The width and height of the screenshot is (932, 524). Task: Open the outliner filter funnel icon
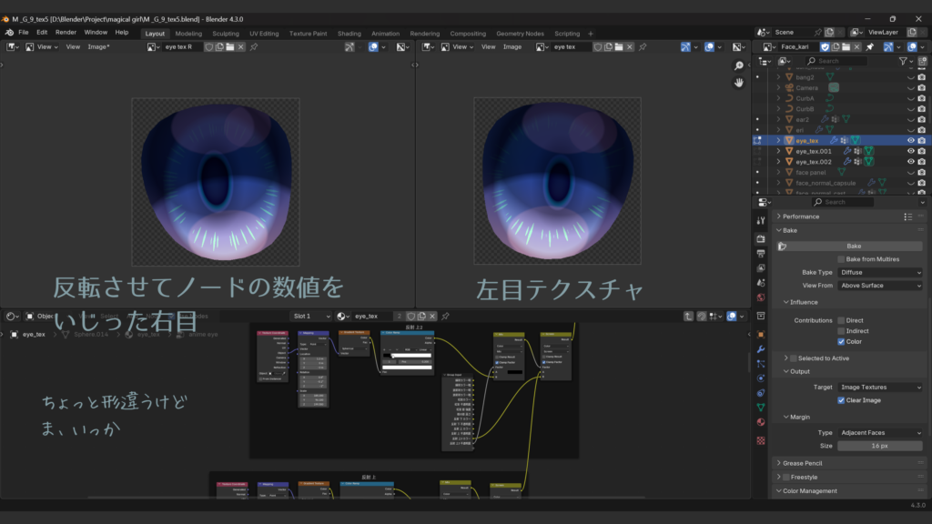904,61
